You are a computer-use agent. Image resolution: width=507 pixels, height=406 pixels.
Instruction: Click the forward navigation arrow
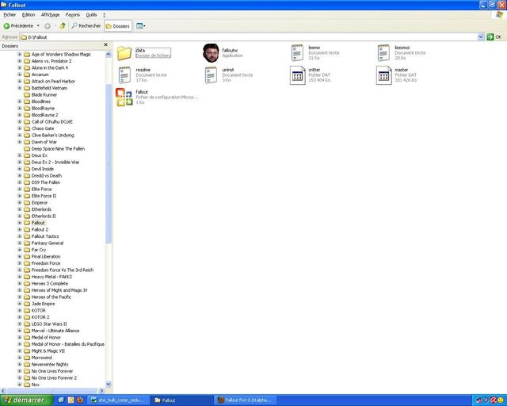[x=48, y=26]
